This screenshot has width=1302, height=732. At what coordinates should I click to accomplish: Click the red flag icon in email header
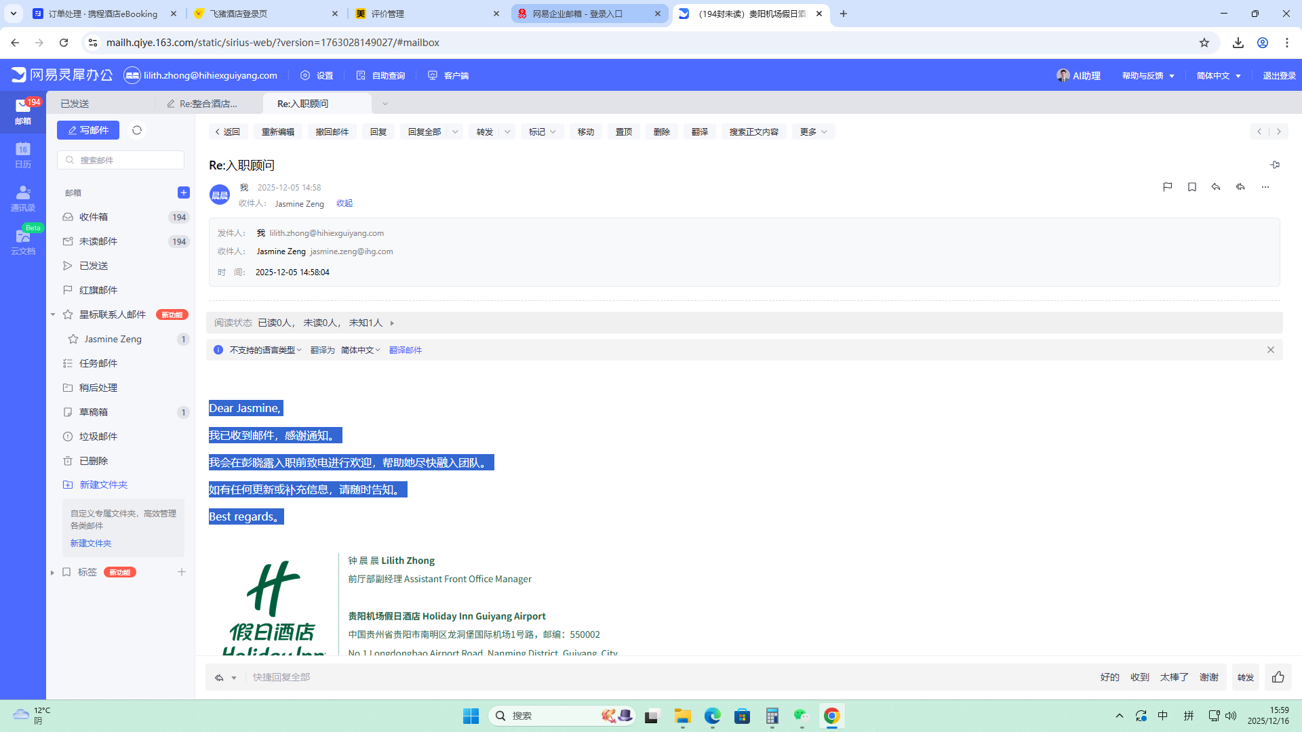tap(1167, 187)
